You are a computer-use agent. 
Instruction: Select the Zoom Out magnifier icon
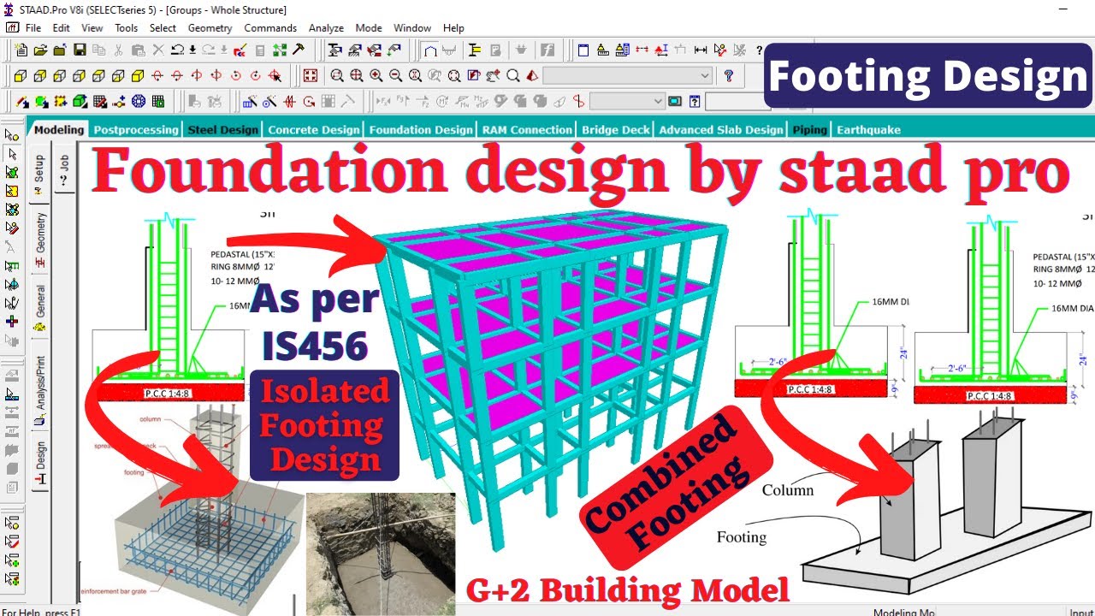pos(395,75)
